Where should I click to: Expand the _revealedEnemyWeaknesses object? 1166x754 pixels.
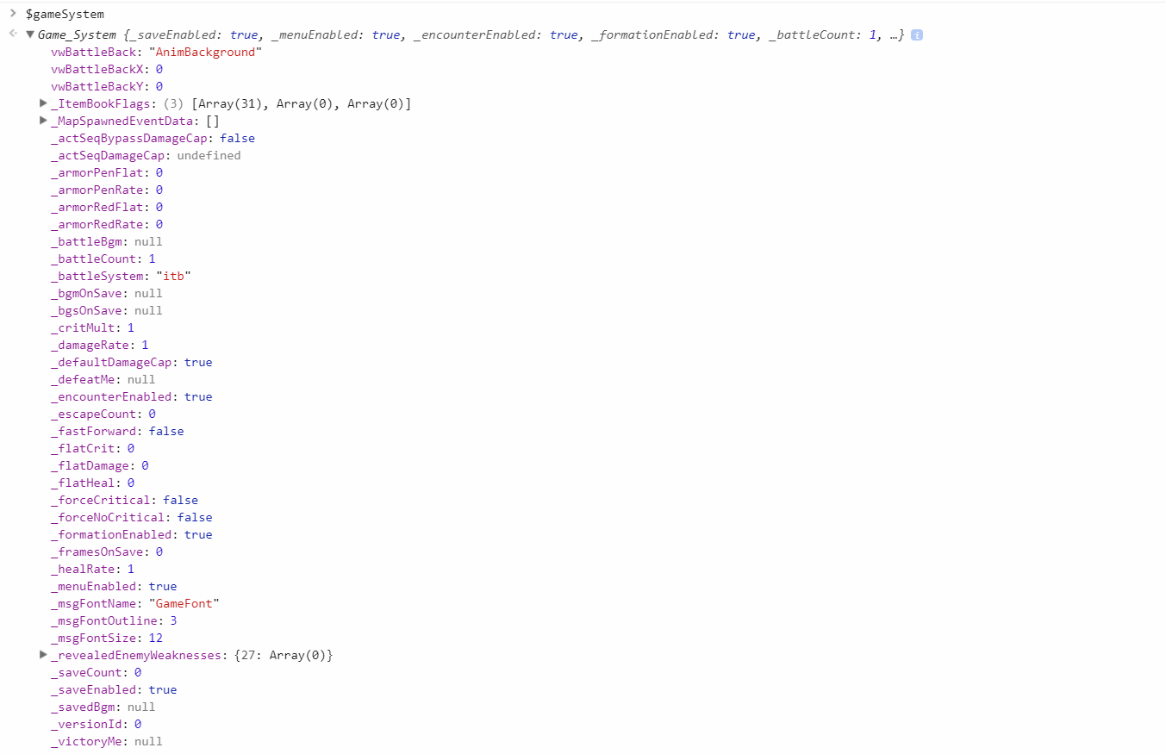43,655
